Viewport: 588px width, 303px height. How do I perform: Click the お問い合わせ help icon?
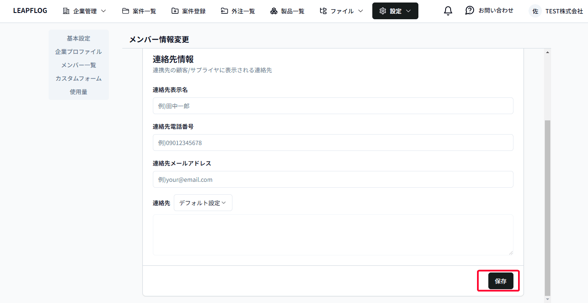point(469,10)
